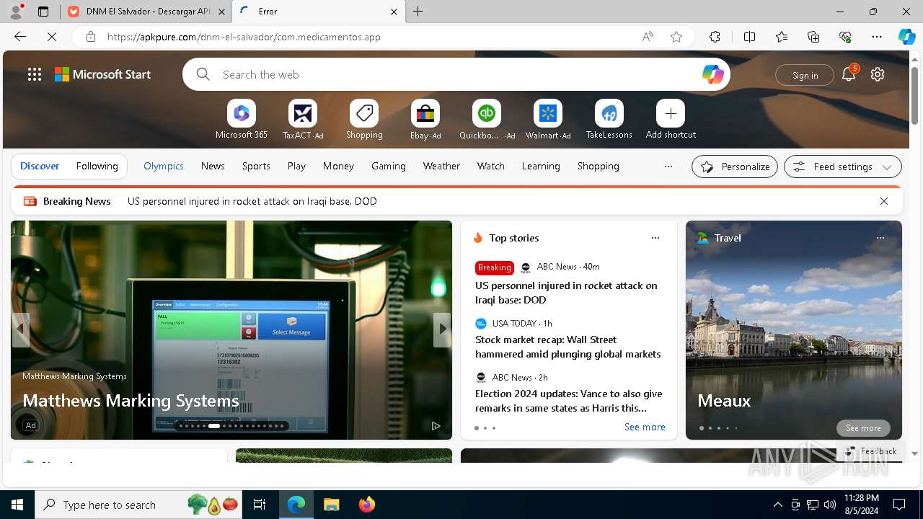Click the Sign in button
Viewport: 923px width, 519px height.
point(805,75)
